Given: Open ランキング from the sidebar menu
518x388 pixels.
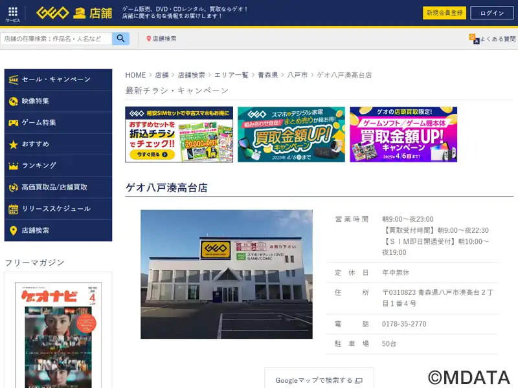Looking at the screenshot, I should click(x=58, y=166).
